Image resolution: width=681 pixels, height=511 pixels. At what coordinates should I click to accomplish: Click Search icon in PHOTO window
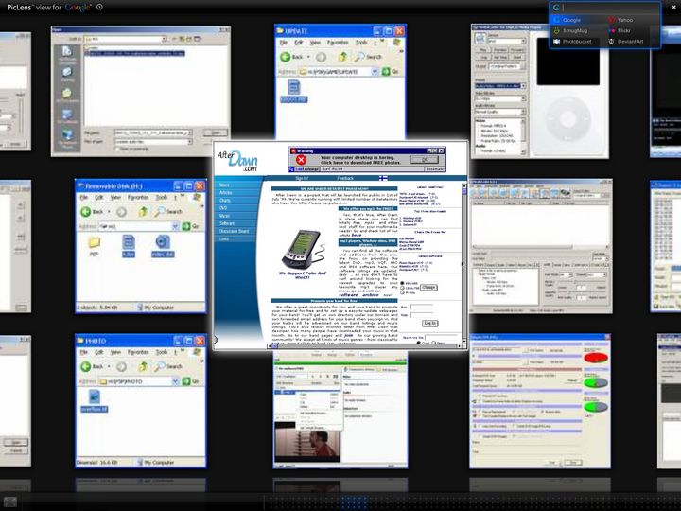(160, 367)
